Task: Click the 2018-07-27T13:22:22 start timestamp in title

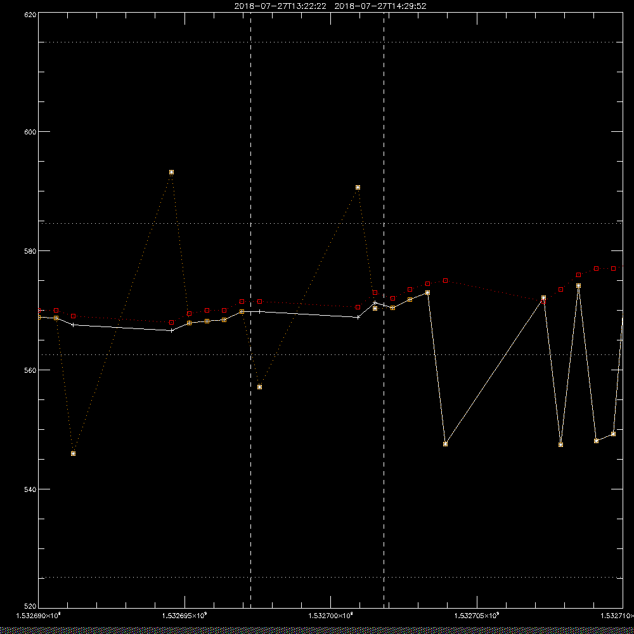Action: tap(280, 6)
